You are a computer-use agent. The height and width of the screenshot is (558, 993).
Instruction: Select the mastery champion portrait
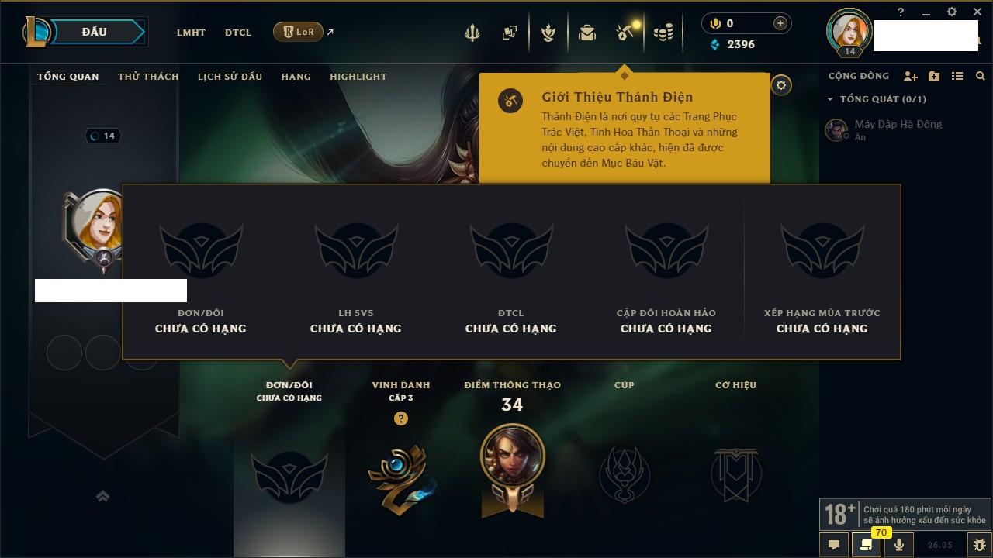click(x=513, y=456)
